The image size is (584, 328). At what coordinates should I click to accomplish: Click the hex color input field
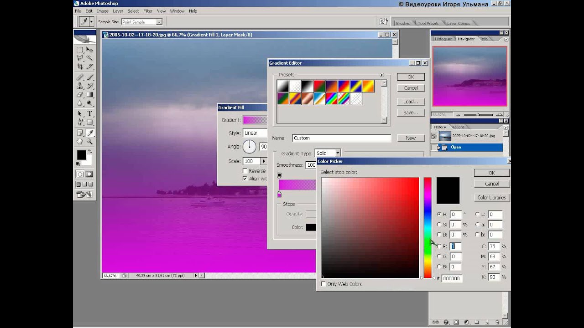tap(451, 278)
